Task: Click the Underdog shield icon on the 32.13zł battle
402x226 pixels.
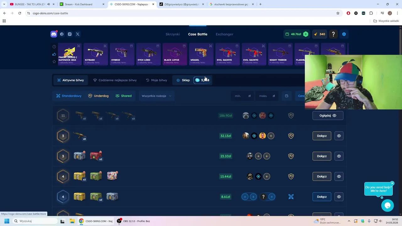Action: pyautogui.click(x=291, y=136)
